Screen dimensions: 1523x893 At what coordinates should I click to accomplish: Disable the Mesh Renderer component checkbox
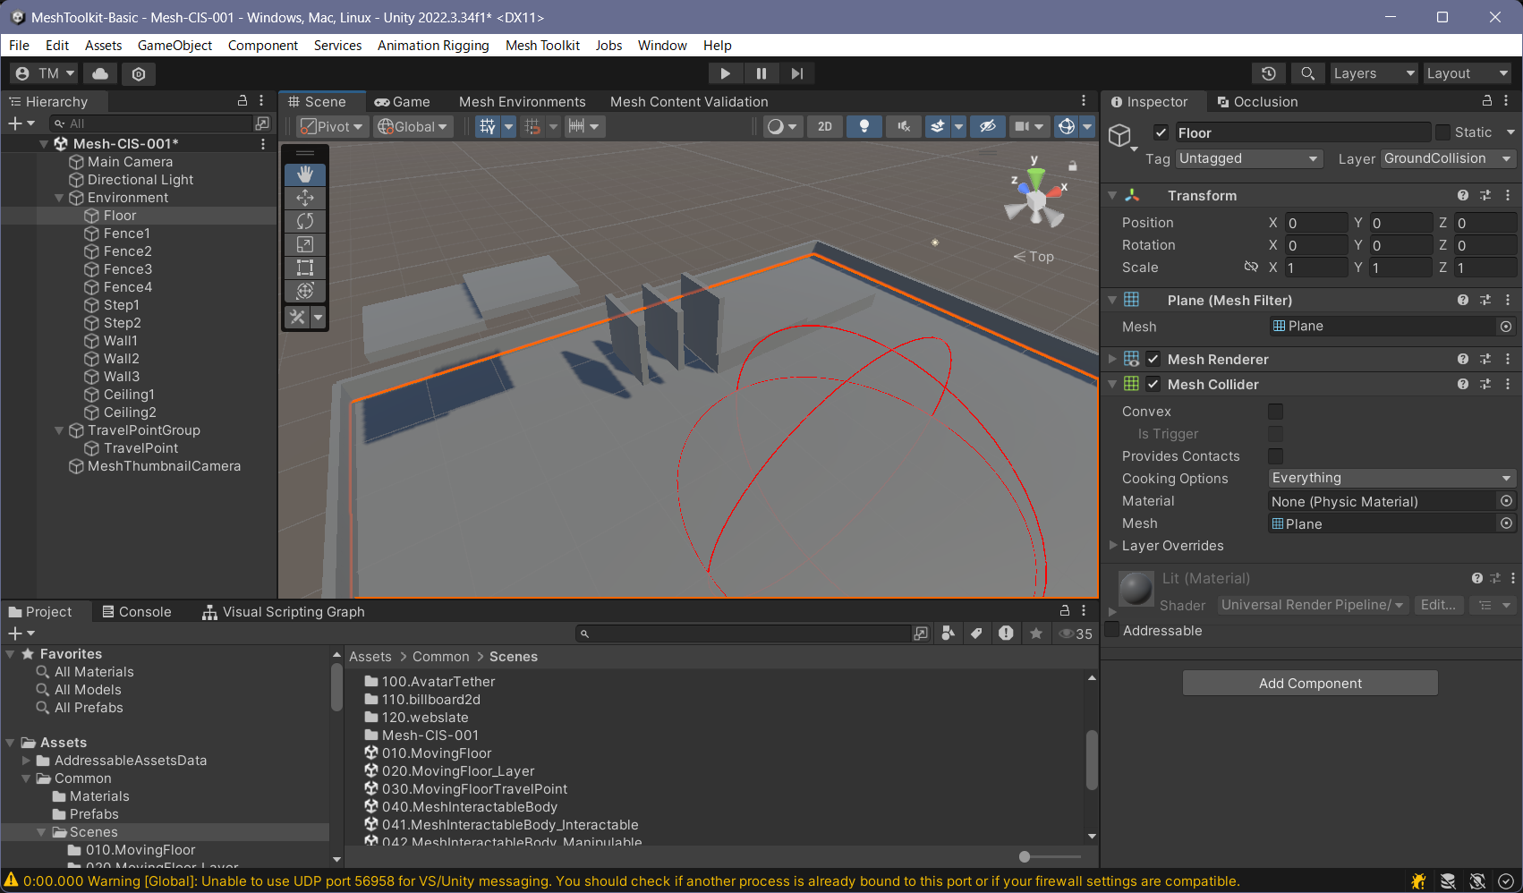1153,360
